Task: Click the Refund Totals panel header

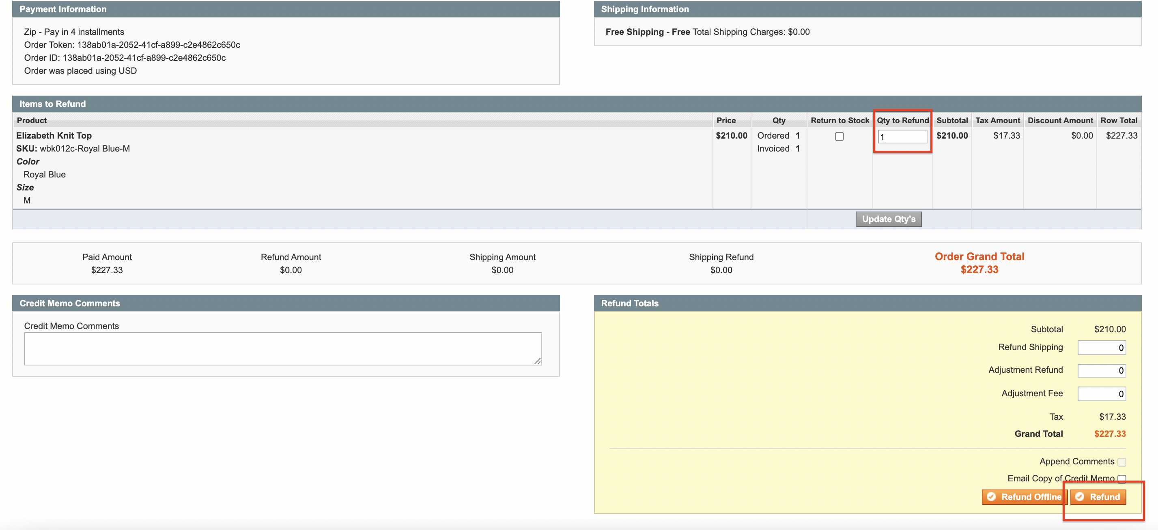Action: (629, 303)
